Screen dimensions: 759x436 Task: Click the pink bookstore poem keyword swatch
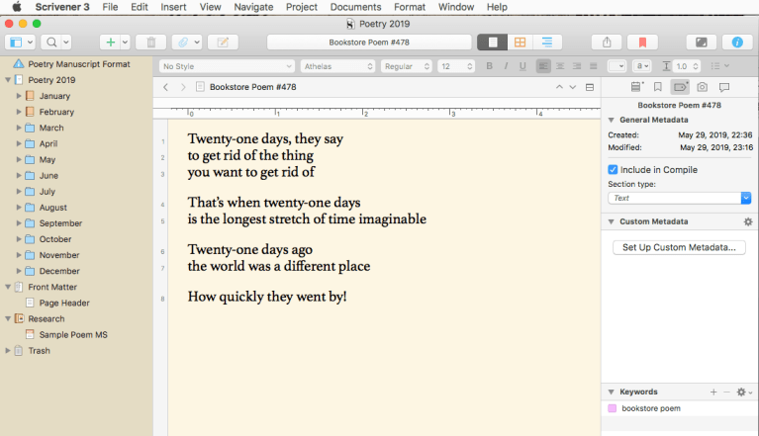(613, 408)
